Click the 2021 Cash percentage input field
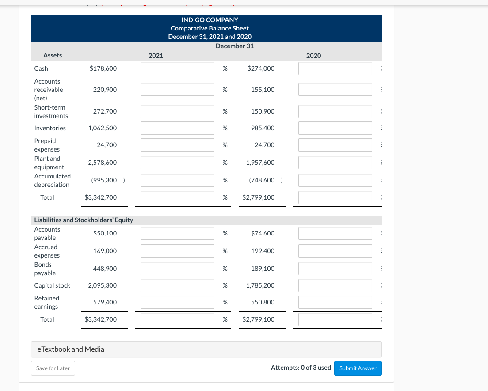The image size is (488, 391). pyautogui.click(x=177, y=68)
